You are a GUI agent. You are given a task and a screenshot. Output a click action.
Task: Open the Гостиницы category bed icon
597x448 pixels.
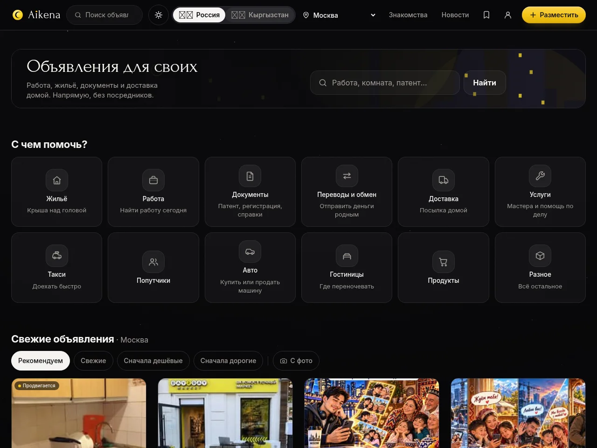[x=347, y=256]
